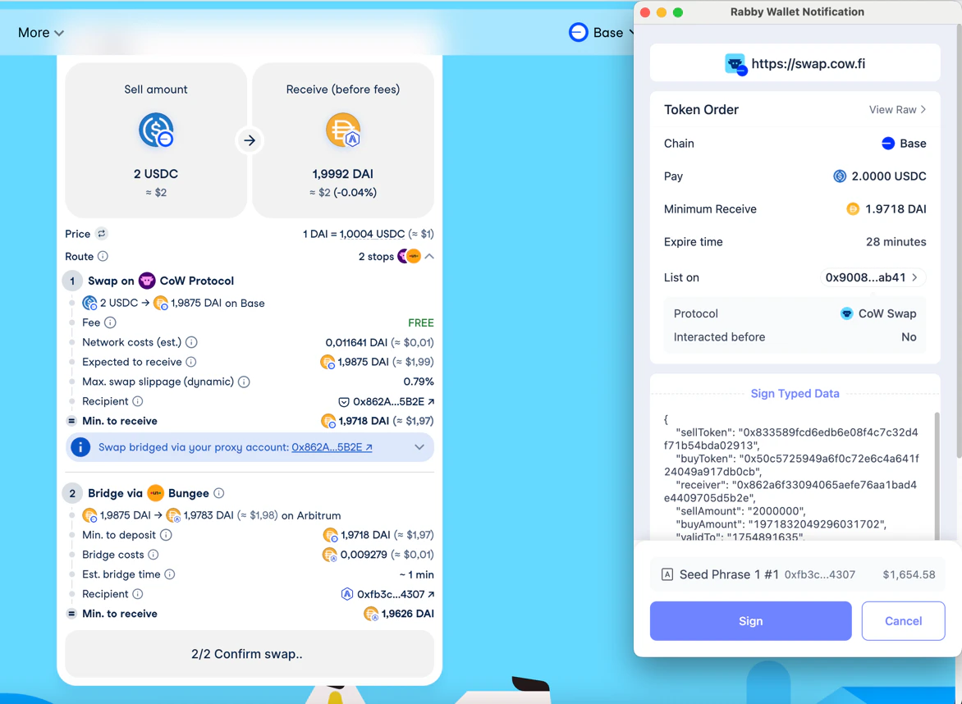Open View Raw in Rabby Token Order

898,110
